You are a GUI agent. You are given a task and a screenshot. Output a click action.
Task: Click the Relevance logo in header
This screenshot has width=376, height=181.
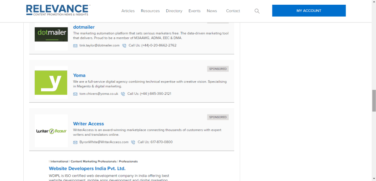click(x=58, y=10)
